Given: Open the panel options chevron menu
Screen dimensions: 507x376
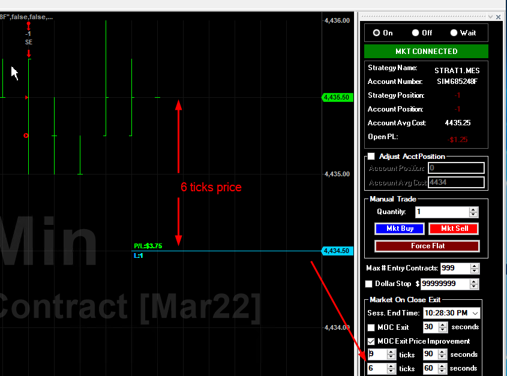Looking at the screenshot, I should [x=490, y=17].
